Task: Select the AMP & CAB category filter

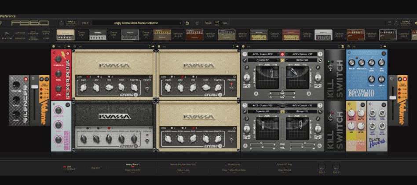Action: [20, 33]
